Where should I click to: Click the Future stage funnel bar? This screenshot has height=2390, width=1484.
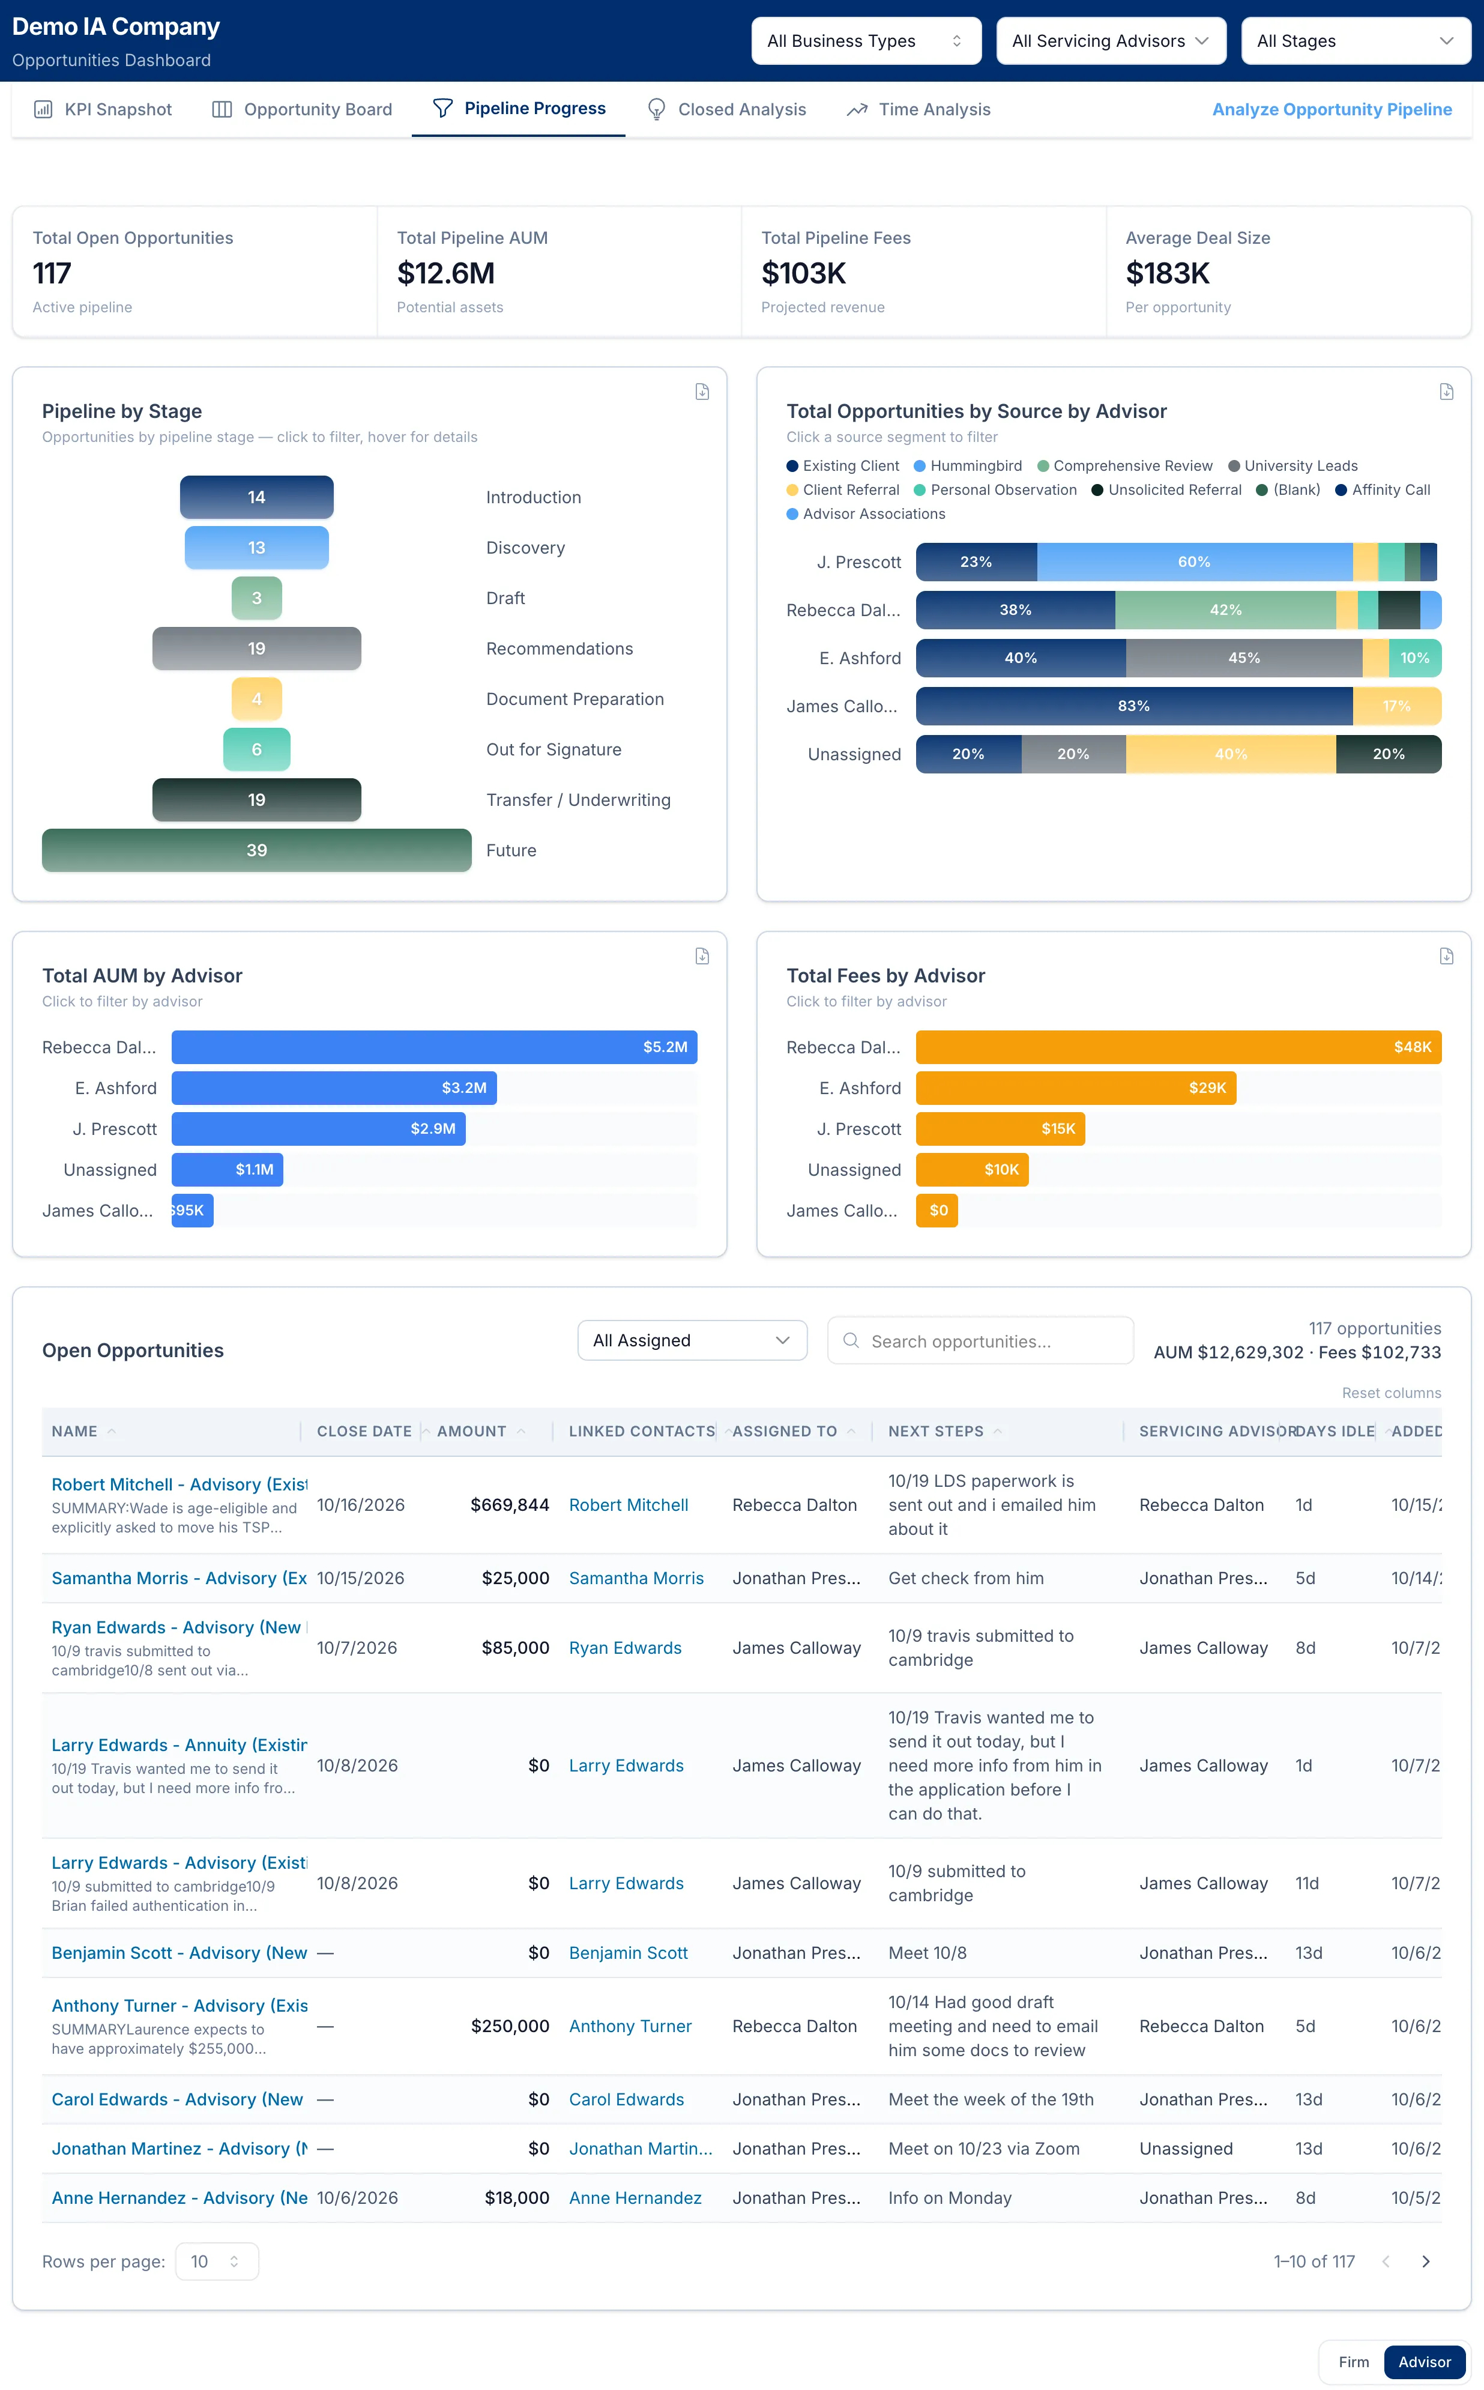pos(256,850)
